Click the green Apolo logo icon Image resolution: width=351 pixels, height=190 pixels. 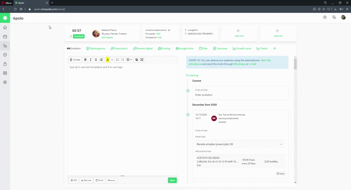5,18
